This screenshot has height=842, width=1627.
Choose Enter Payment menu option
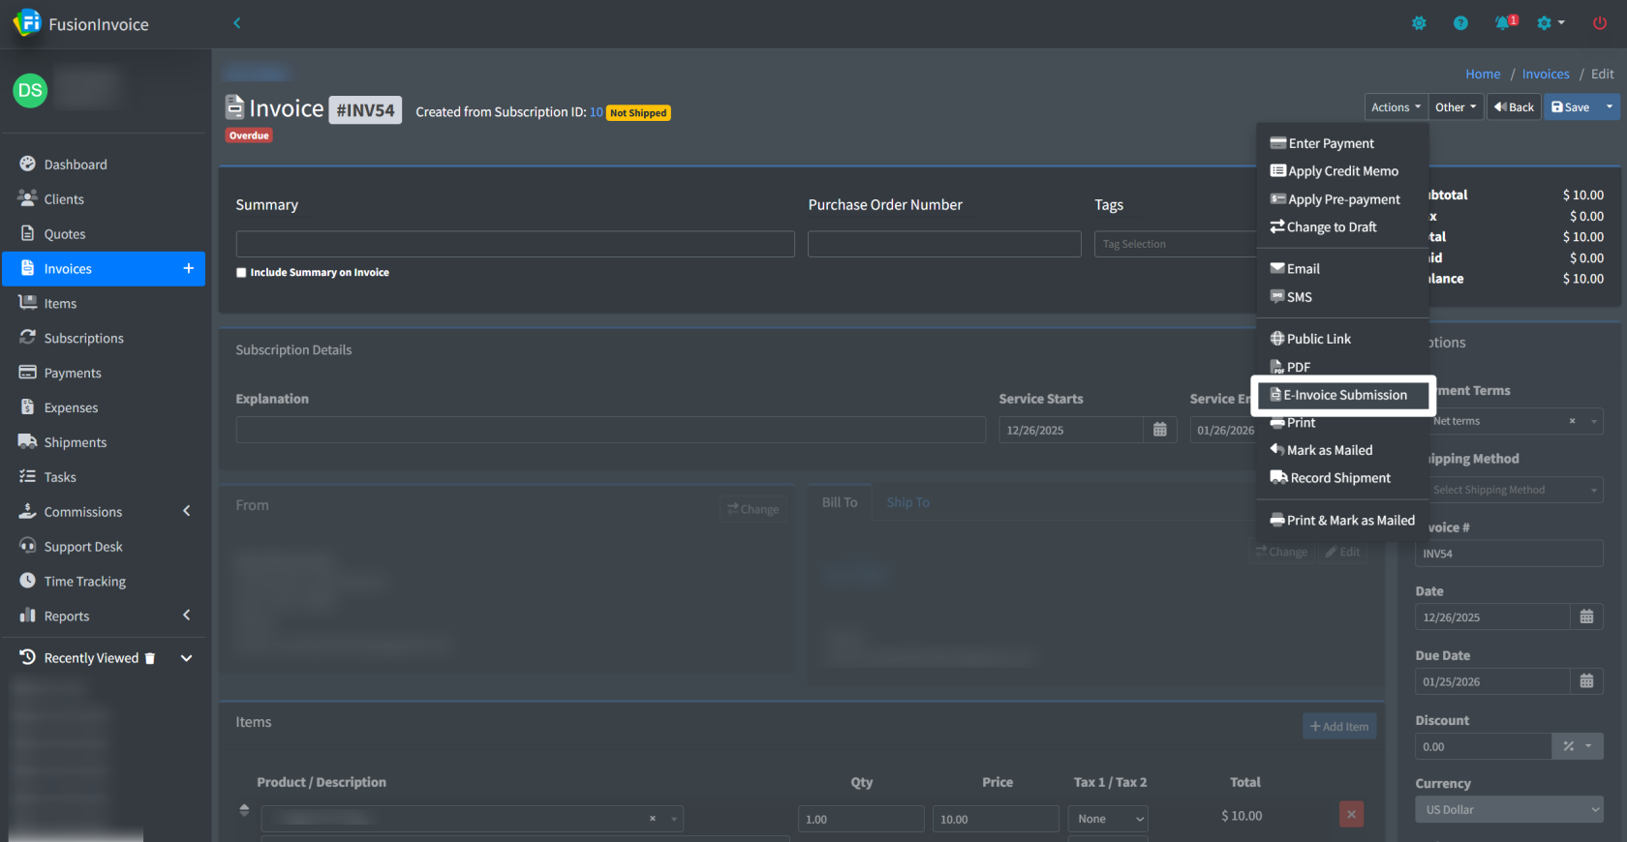[x=1331, y=143]
